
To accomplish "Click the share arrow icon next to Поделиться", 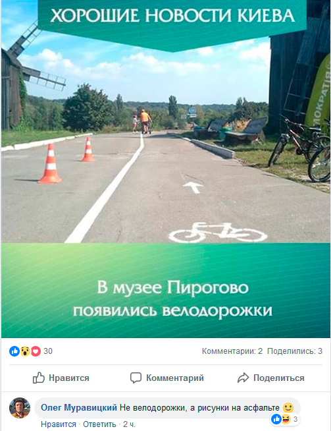I will point(243,378).
